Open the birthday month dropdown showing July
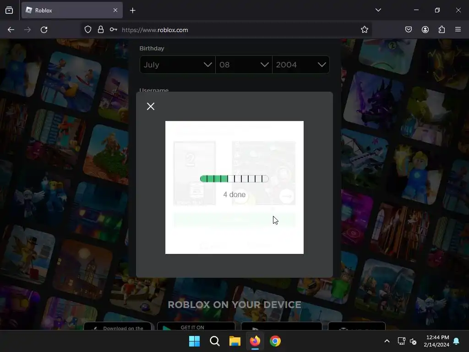This screenshot has width=469, height=352. [x=178, y=65]
